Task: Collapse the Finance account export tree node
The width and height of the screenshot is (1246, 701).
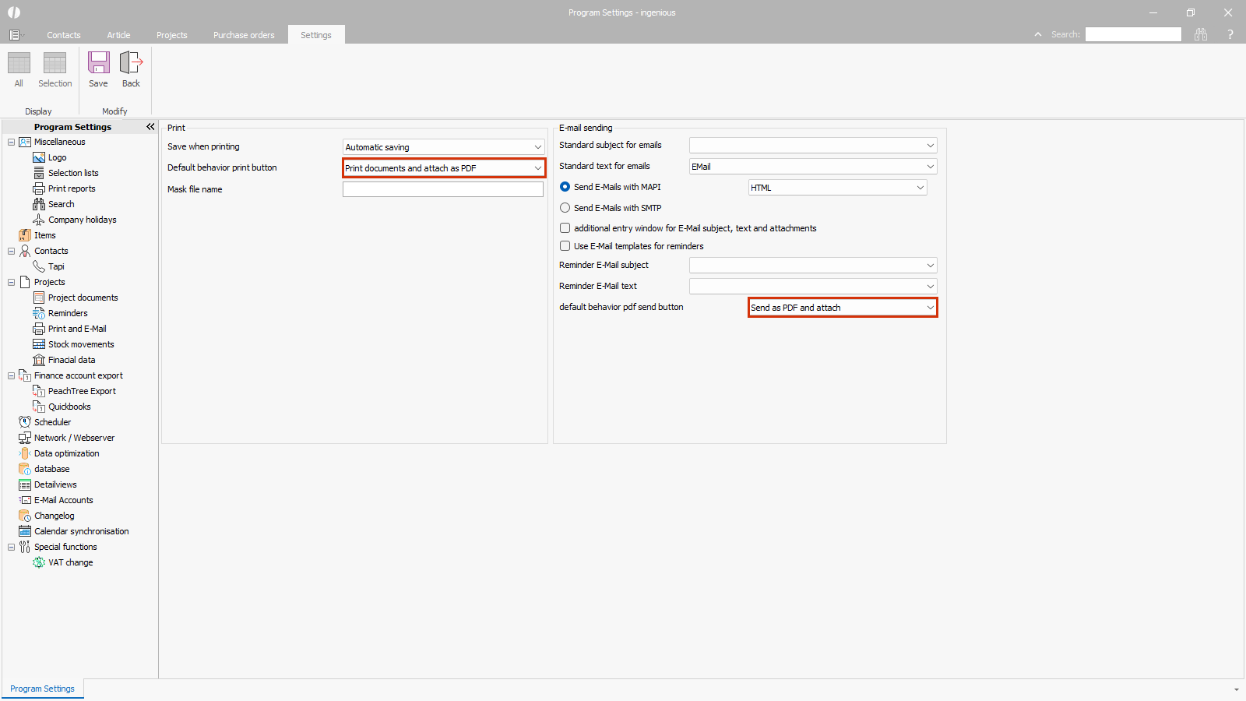Action: click(x=11, y=375)
